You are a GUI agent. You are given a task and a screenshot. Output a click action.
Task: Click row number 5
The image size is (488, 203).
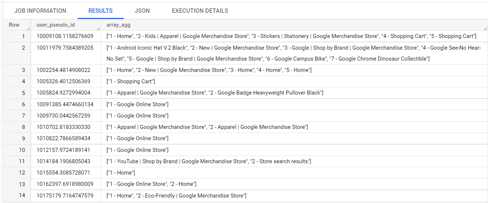[23, 93]
